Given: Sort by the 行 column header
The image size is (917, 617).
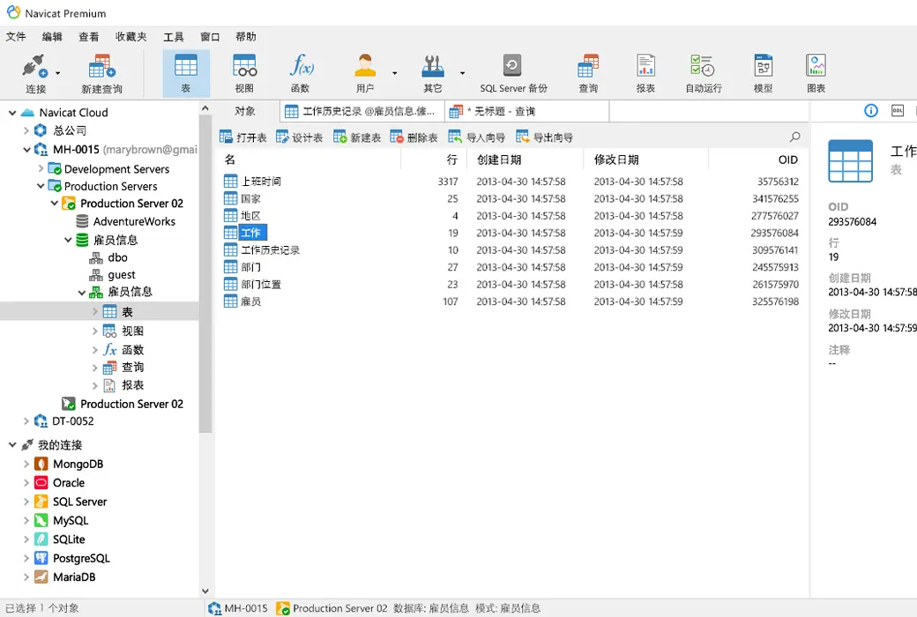Looking at the screenshot, I should (452, 160).
